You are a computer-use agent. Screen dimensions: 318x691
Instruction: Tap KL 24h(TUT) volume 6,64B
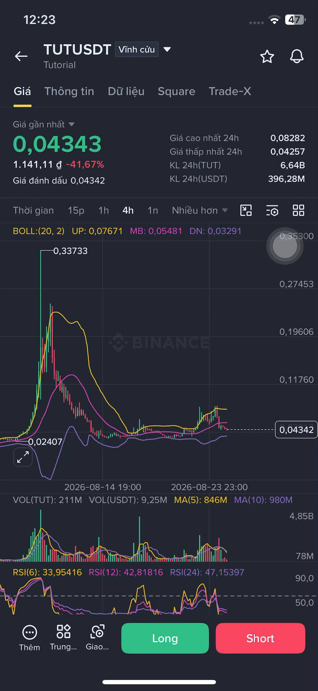(293, 166)
